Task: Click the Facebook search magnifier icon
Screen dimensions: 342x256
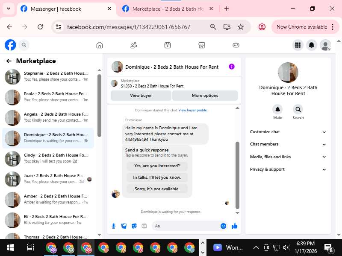Action: [24, 45]
